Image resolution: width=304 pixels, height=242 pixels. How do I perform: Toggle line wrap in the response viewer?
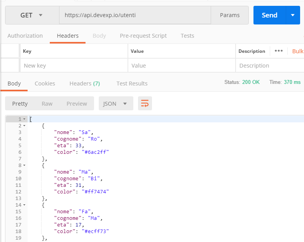click(x=145, y=103)
